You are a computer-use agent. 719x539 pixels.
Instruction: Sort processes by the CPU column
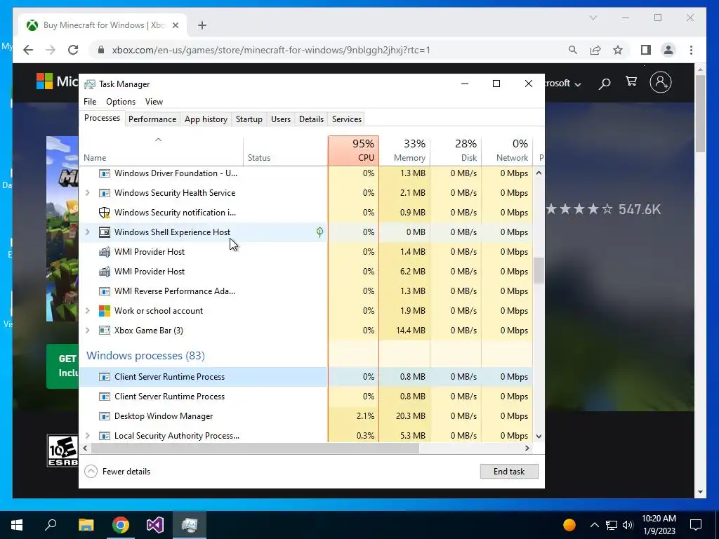tap(353, 151)
